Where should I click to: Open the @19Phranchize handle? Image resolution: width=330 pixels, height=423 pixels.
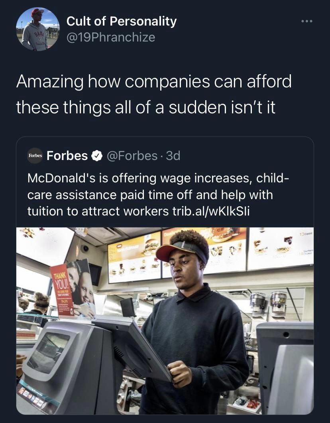(111, 38)
